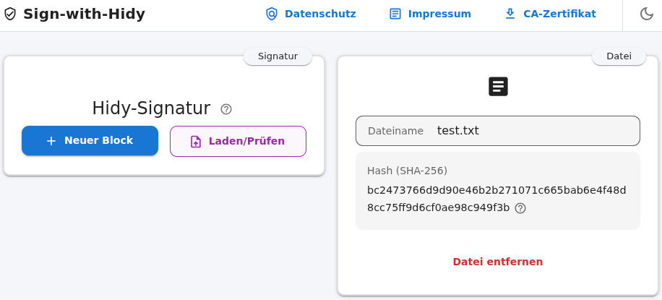Open help icon next to Hidy-Signatur
This screenshot has height=300, width=662.
(226, 109)
